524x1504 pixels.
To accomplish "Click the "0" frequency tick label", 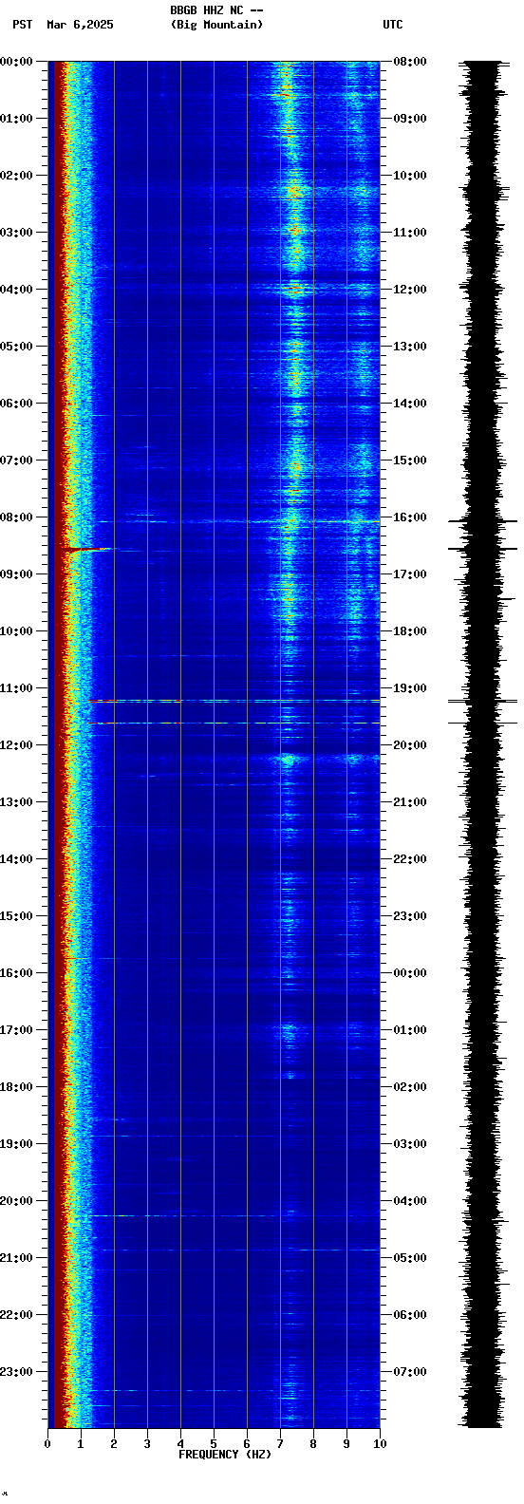I will click(47, 1444).
